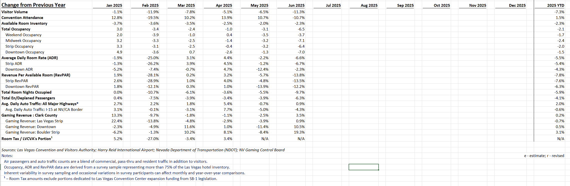Click the Midweek Occupancy row label

click(23, 40)
